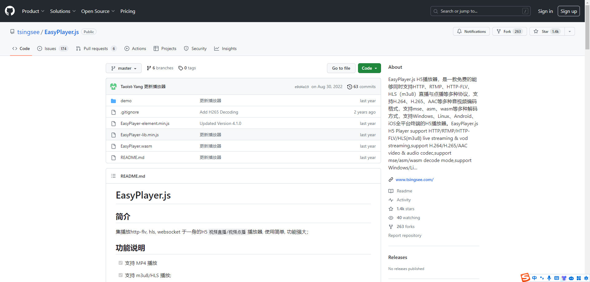Open the IME settings gear icon

(x=586, y=278)
